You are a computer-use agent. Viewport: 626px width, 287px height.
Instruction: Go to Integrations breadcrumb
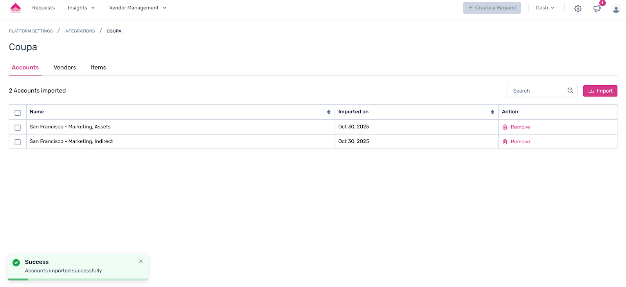point(80,31)
